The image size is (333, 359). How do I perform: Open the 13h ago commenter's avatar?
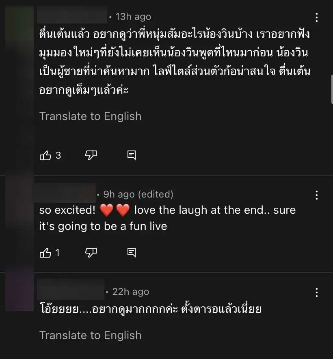19,24
